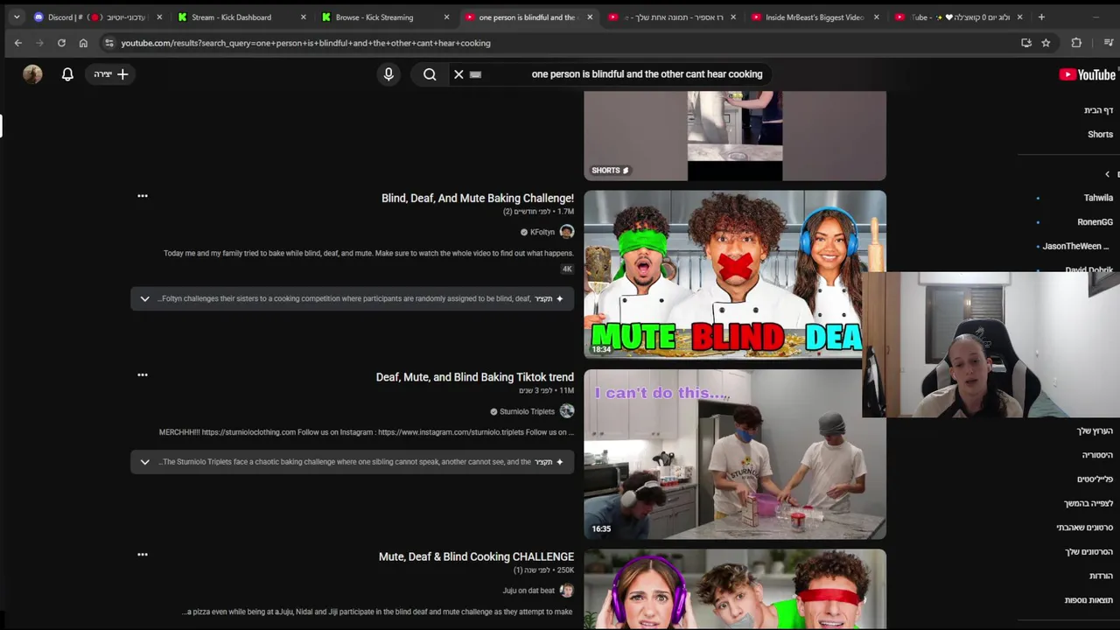Image resolution: width=1120 pixels, height=630 pixels.
Task: Expand subscriptions with the sidebar chevron
Action: click(x=1107, y=174)
